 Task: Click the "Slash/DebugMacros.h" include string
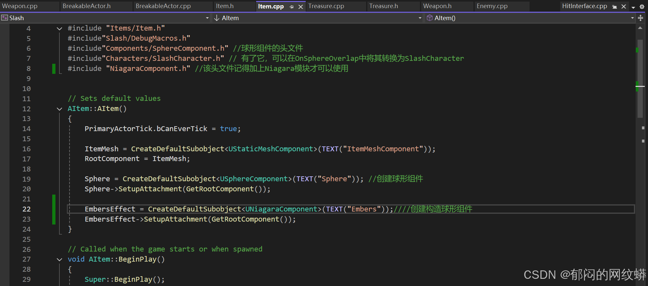(146, 38)
